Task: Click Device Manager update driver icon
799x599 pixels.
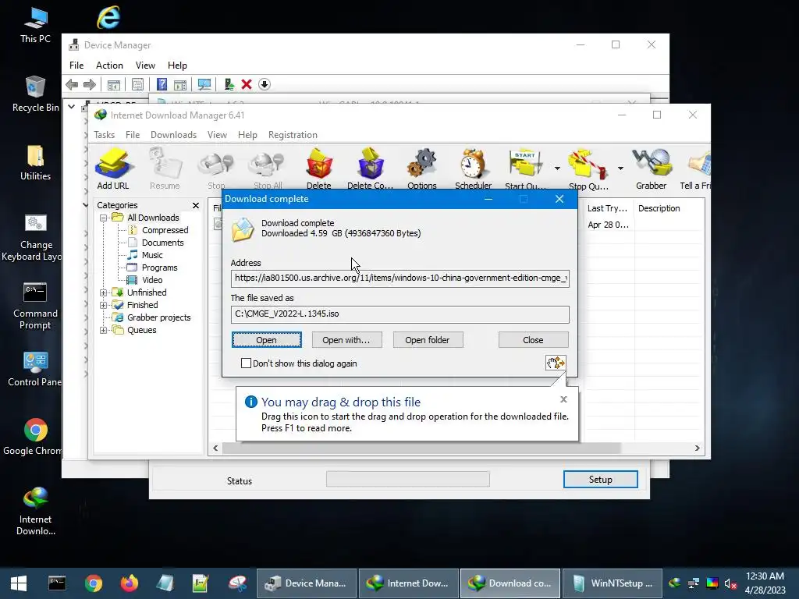Action: point(229,84)
